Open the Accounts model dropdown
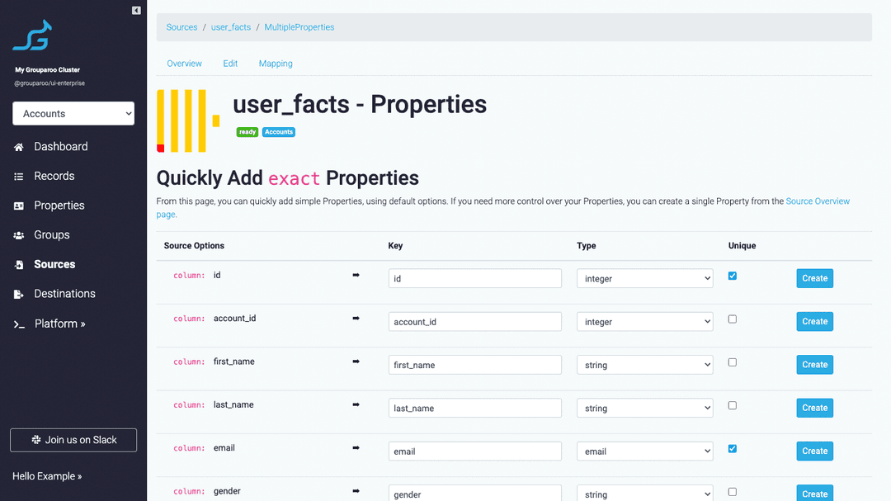Viewport: 891px width, 501px height. [73, 113]
